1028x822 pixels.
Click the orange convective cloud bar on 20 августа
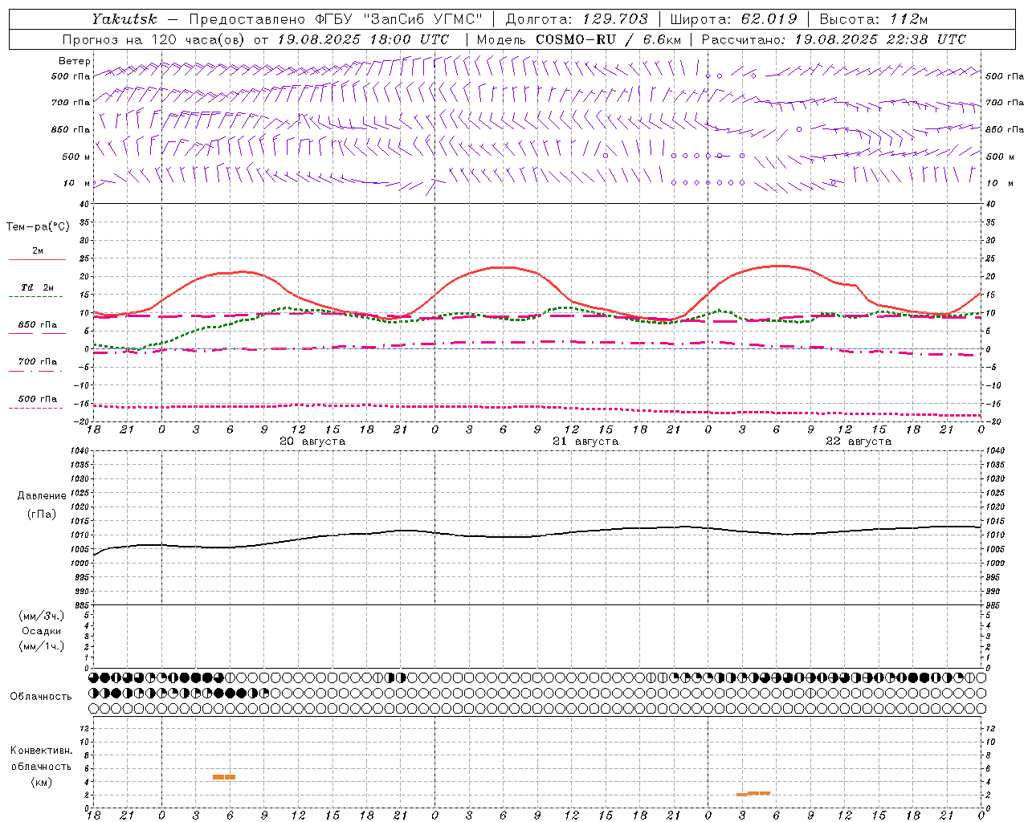224,777
